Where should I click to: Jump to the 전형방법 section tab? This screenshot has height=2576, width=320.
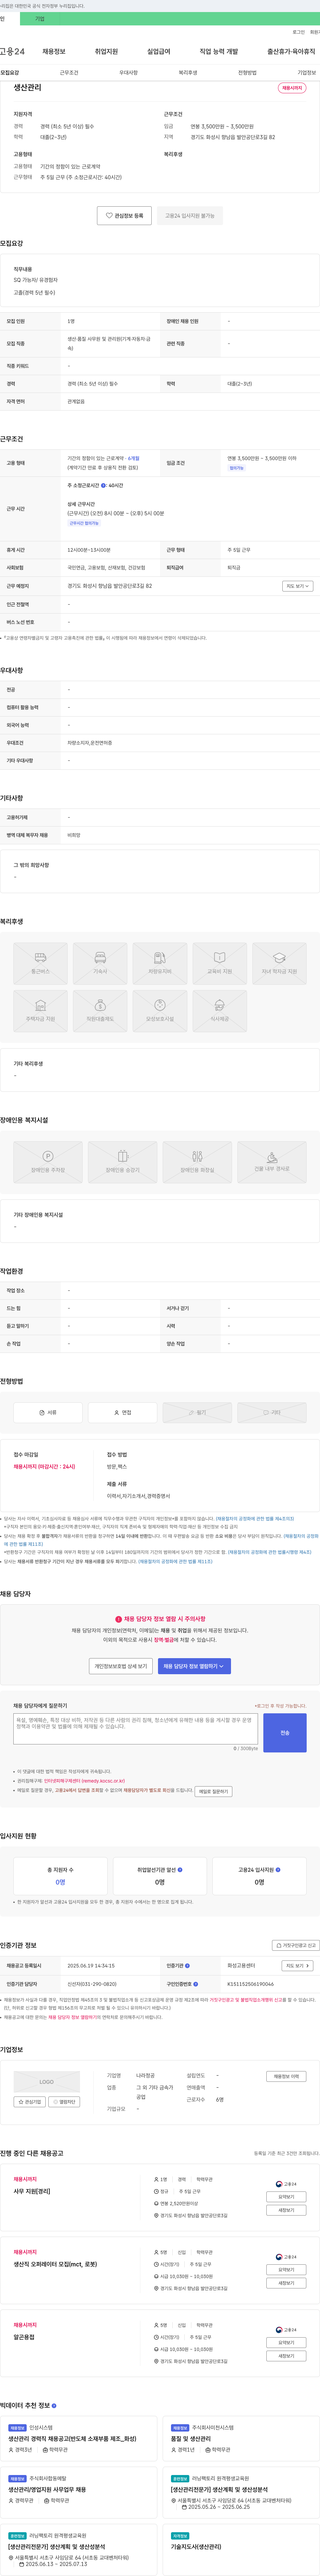[x=247, y=73]
